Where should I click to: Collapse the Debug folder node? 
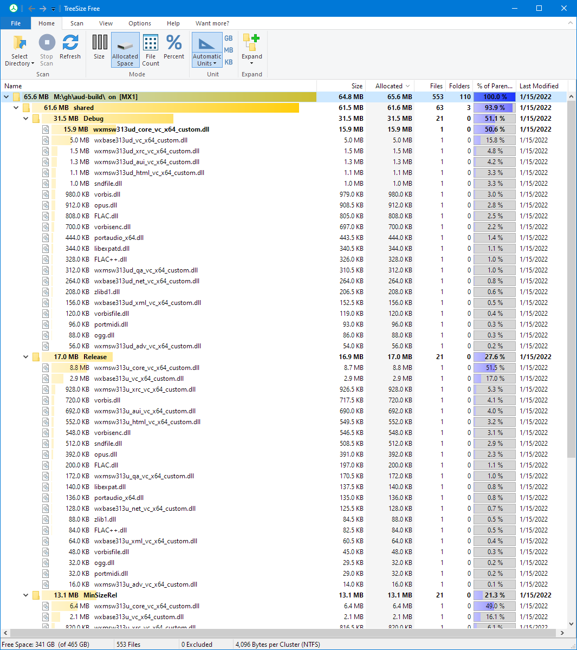[x=26, y=119]
